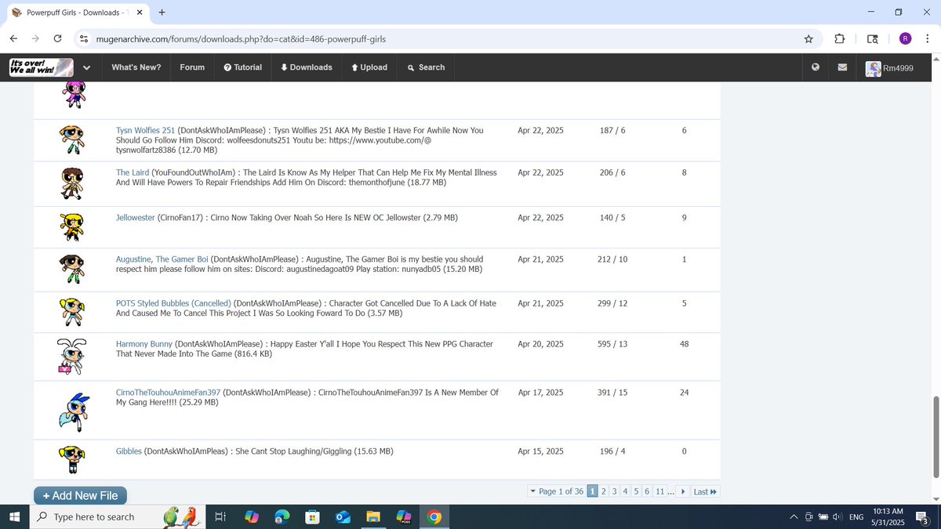The image size is (941, 529).
Task: Jump to the Last page
Action: coord(705,491)
